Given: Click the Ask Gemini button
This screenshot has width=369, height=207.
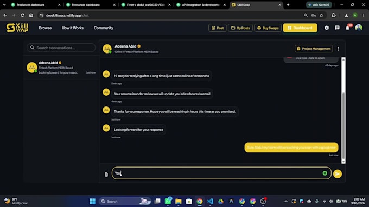Looking at the screenshot, I should (319, 5).
